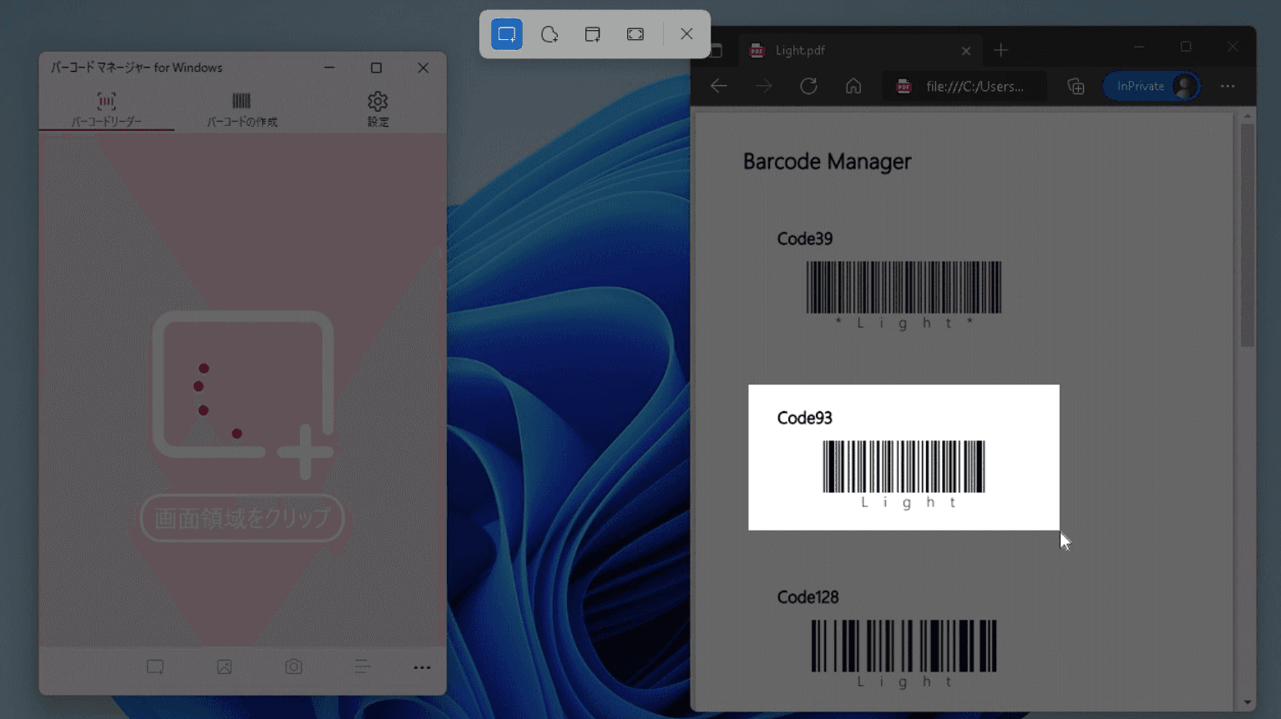This screenshot has width=1281, height=719.
Task: Minimize the browser window
Action: tap(1139, 47)
